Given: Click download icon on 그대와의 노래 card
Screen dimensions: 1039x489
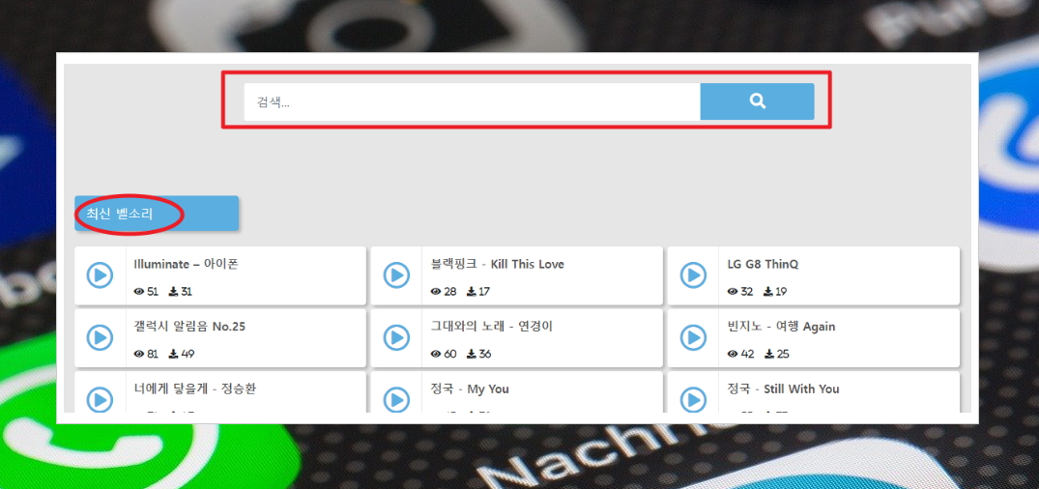Looking at the screenshot, I should click(x=471, y=354).
